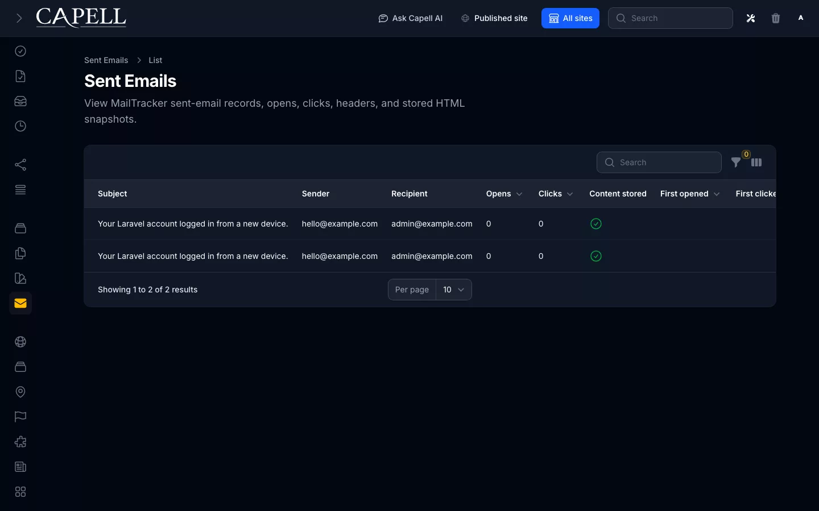
Task: Sort by the Clicks column
Action: [x=556, y=194]
